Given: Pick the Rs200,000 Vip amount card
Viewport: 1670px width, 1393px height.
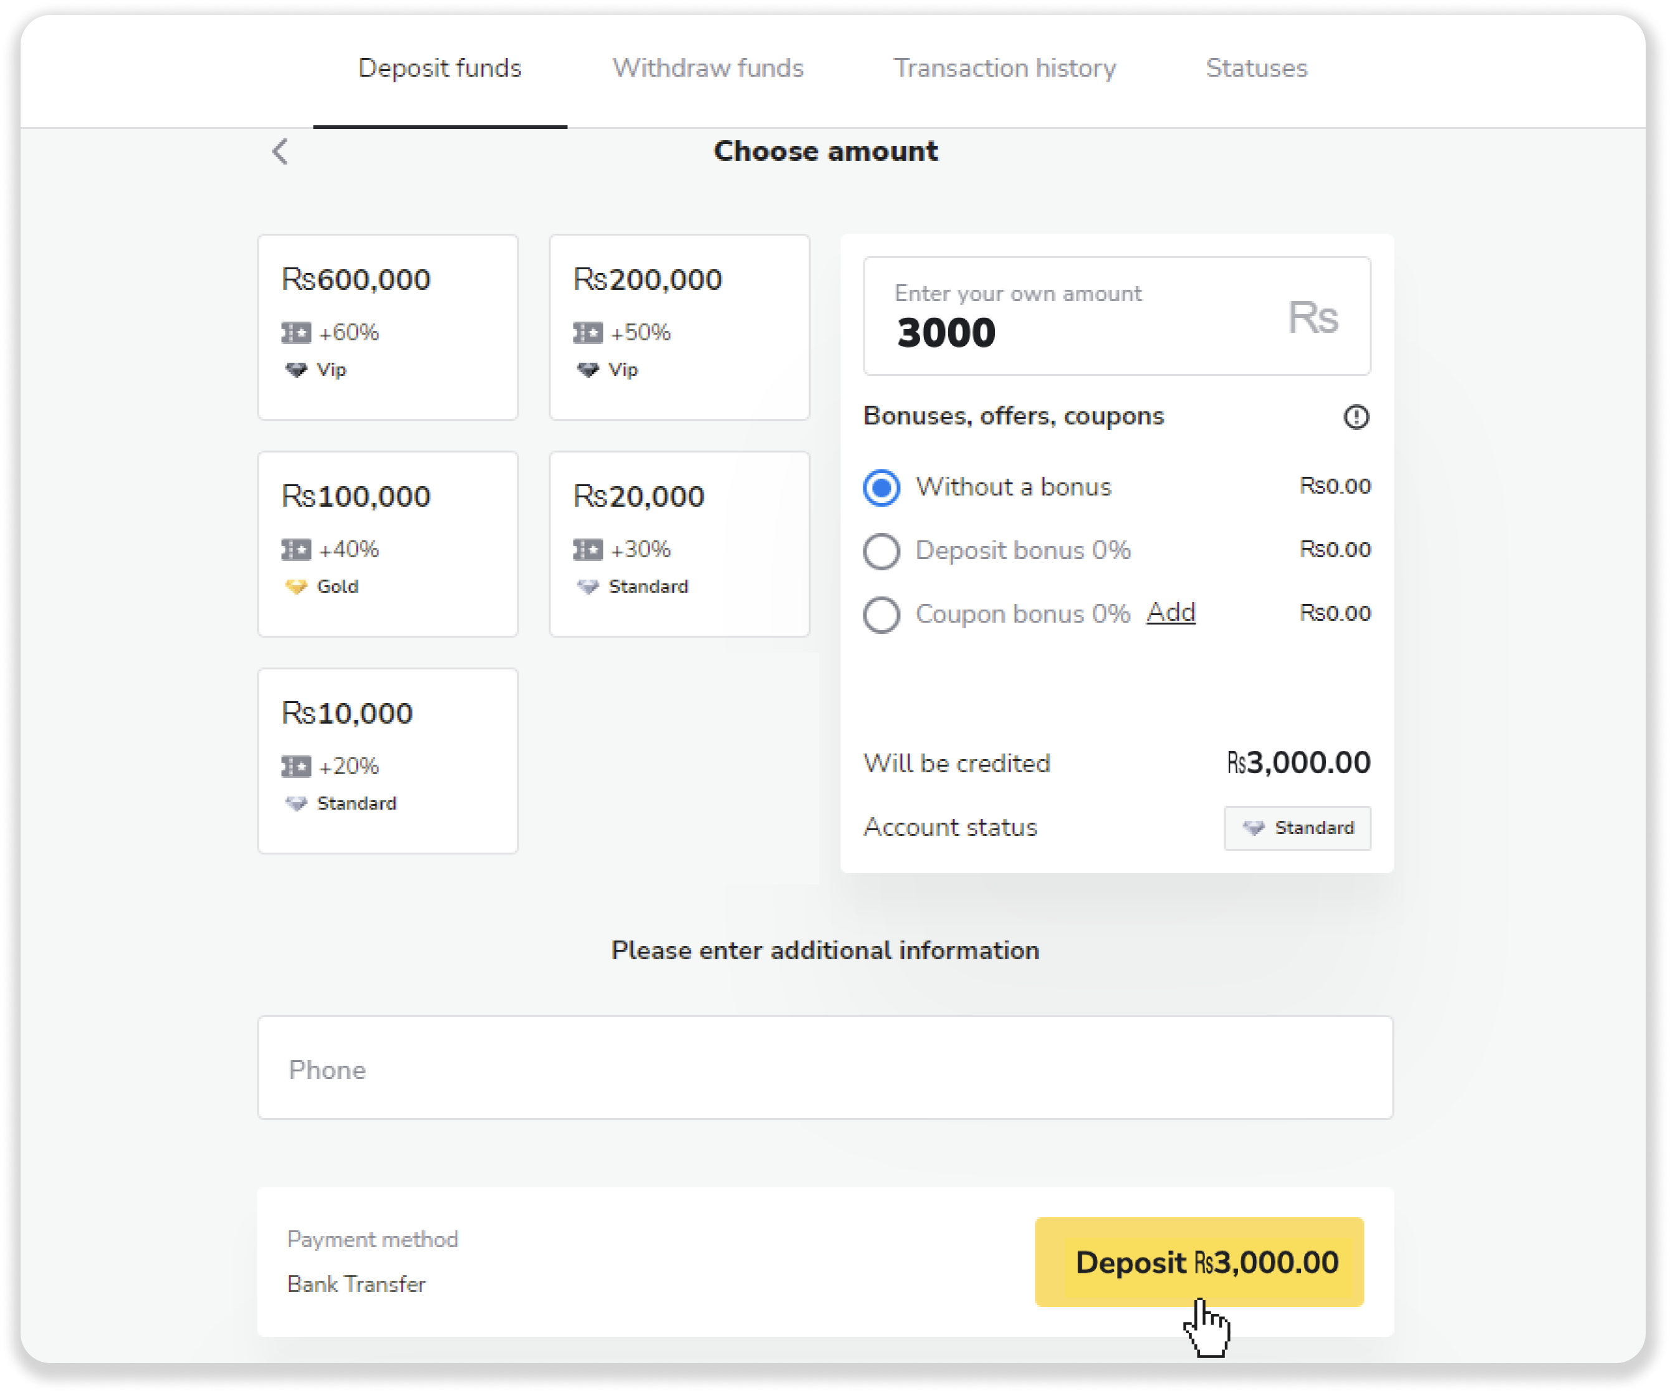Looking at the screenshot, I should 679,327.
